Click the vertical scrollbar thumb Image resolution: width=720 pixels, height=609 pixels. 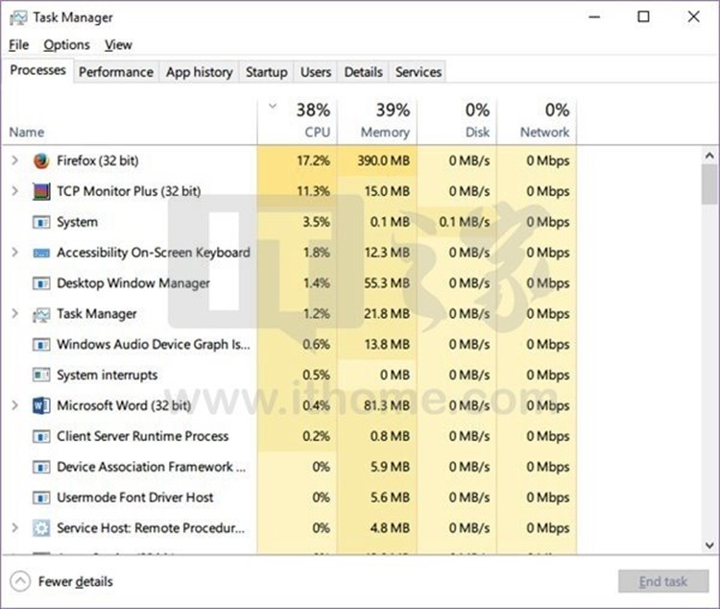[x=708, y=183]
